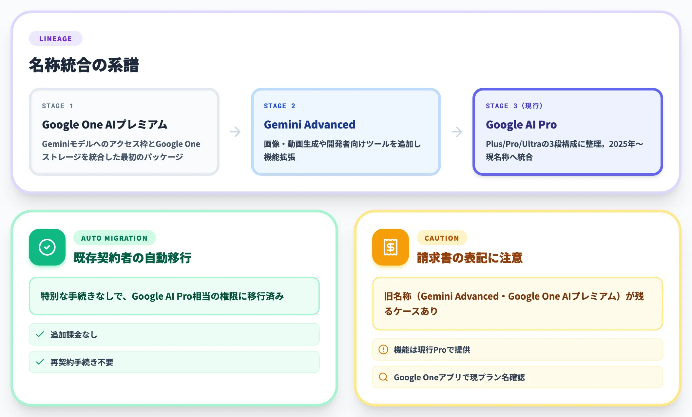
Task: Click Google Oneアプリで現プラン名確認 text
Action: pyautogui.click(x=459, y=377)
